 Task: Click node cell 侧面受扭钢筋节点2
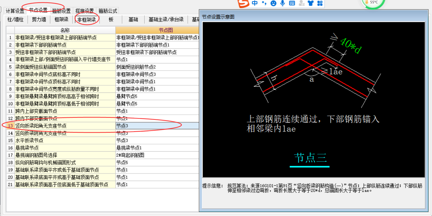tap(157, 67)
